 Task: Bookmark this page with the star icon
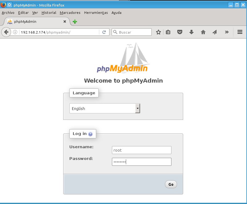pos(158,32)
